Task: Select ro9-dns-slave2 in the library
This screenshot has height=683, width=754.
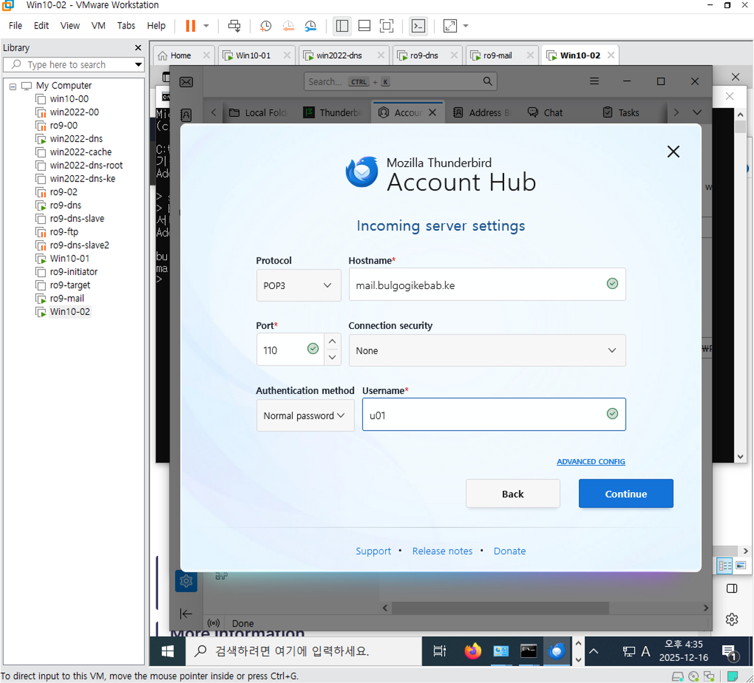Action: 79,245
